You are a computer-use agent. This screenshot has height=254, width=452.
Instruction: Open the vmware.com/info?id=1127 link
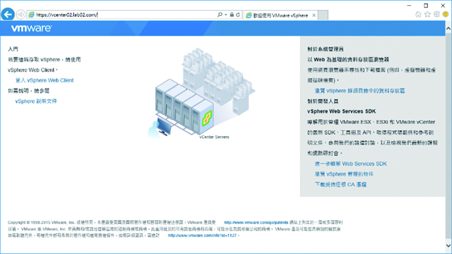coord(202,235)
